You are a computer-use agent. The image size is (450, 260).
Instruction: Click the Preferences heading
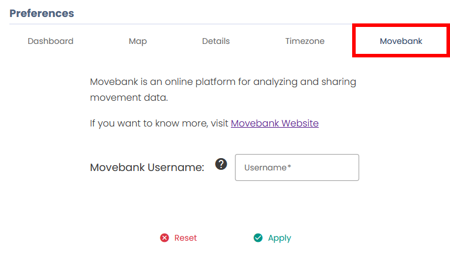[x=42, y=13]
